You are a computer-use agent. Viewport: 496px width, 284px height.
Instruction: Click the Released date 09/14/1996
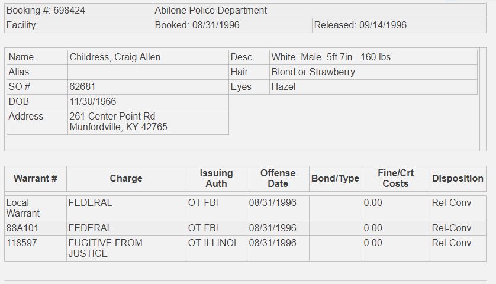tap(383, 25)
